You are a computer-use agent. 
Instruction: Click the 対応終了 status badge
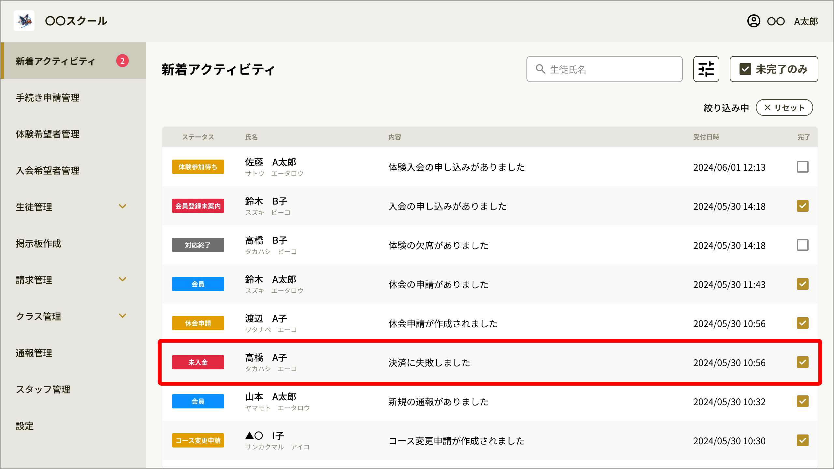[198, 245]
